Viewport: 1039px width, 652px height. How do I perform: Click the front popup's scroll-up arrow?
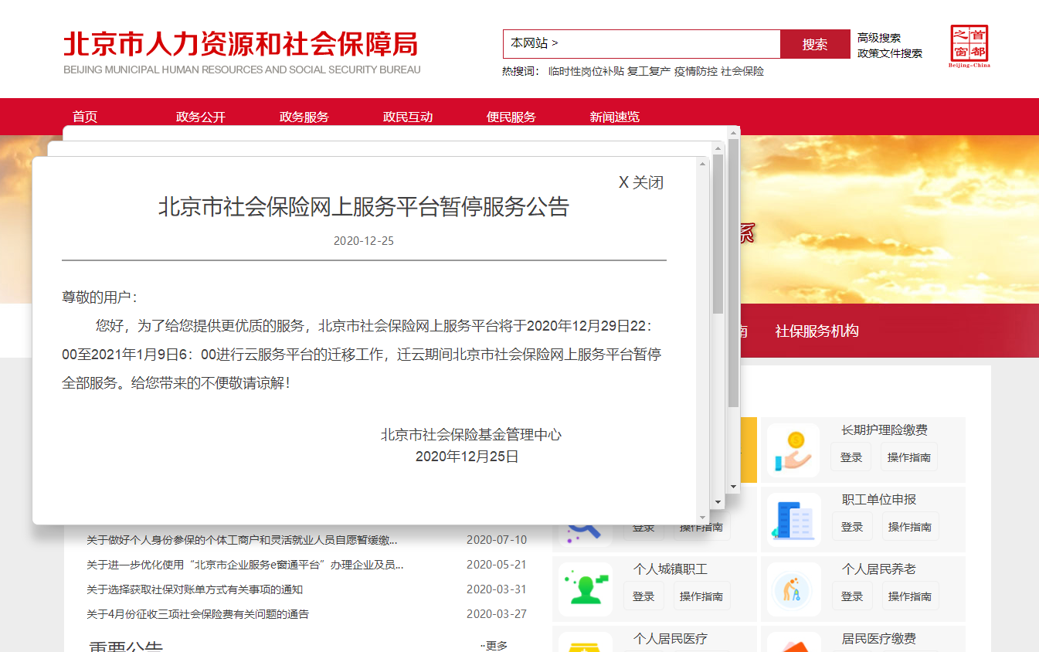coord(702,164)
